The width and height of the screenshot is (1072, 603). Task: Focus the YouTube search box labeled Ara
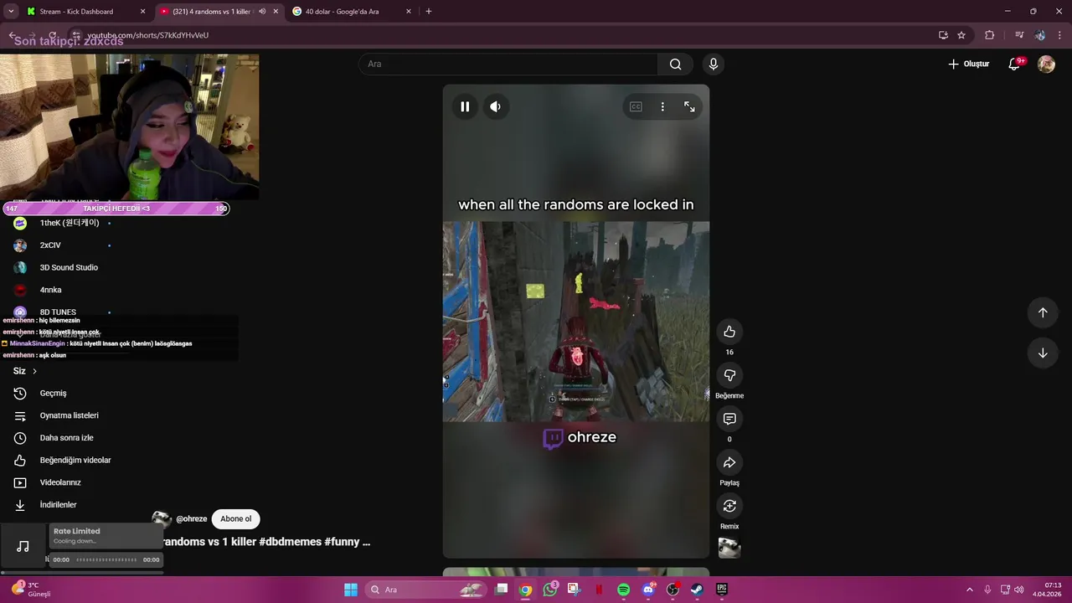(x=508, y=64)
